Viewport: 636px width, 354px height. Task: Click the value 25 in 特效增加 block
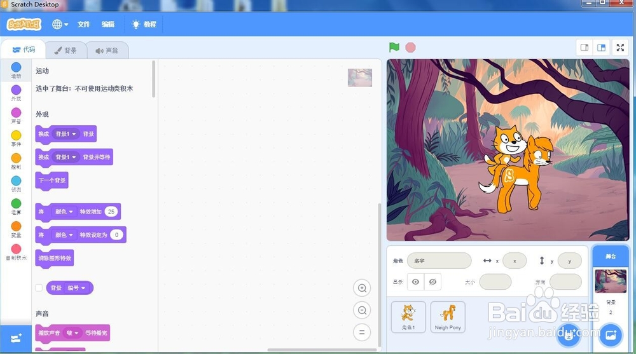pos(111,212)
